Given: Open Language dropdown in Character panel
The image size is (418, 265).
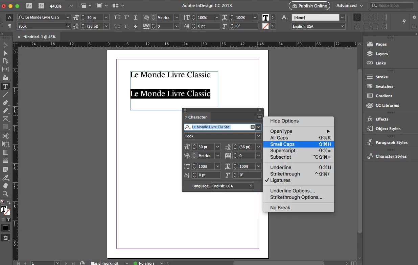Looking at the screenshot, I should pyautogui.click(x=232, y=186).
